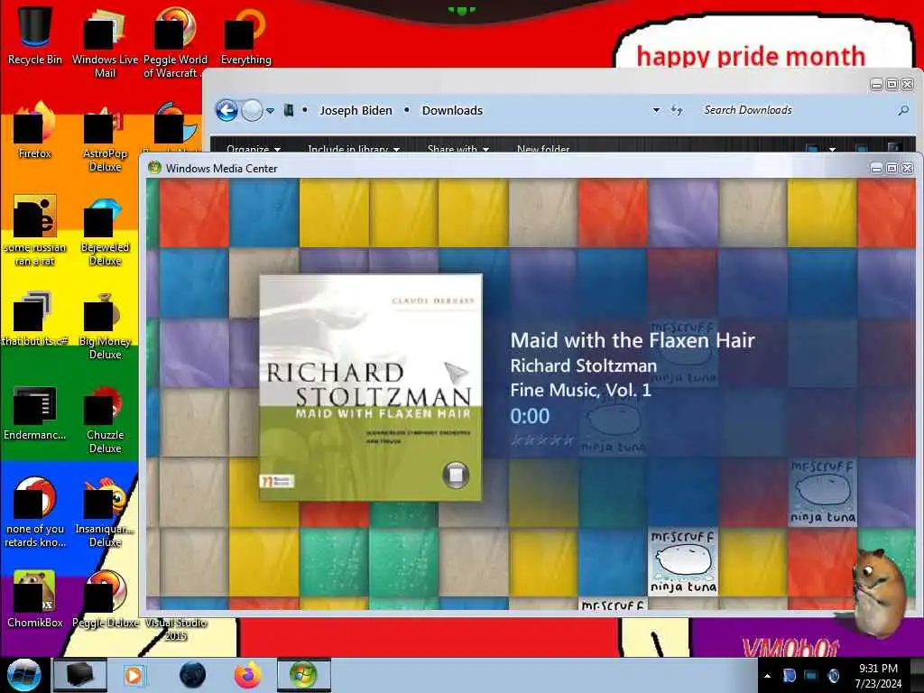
Task: Click Explorer back arrow button
Action: (226, 110)
